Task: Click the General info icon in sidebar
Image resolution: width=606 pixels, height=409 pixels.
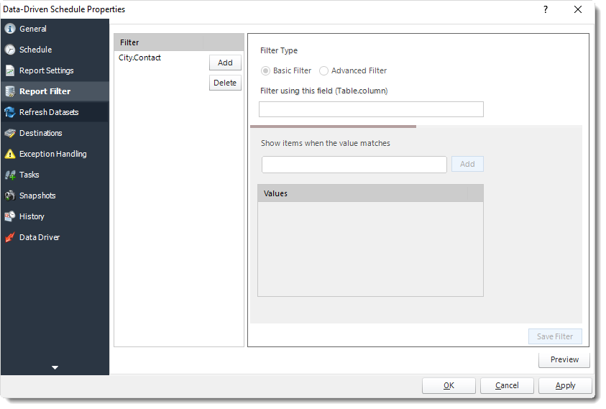Action: 10,29
